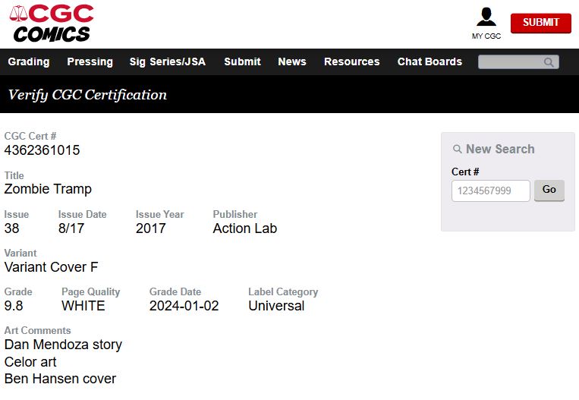Click the My CGC text label
This screenshot has height=400, width=579.
[486, 36]
